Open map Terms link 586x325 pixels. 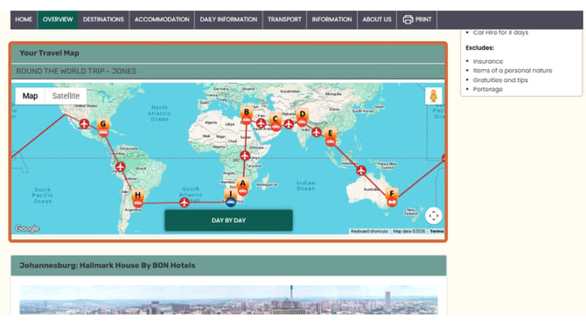[436, 232]
